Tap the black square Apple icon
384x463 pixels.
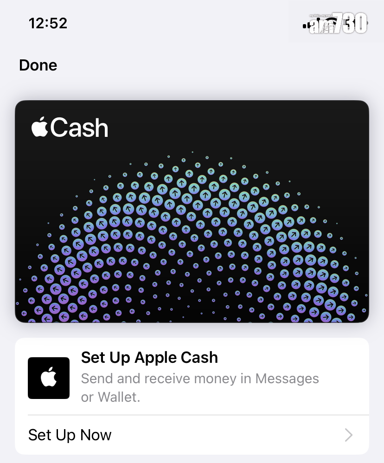point(49,378)
